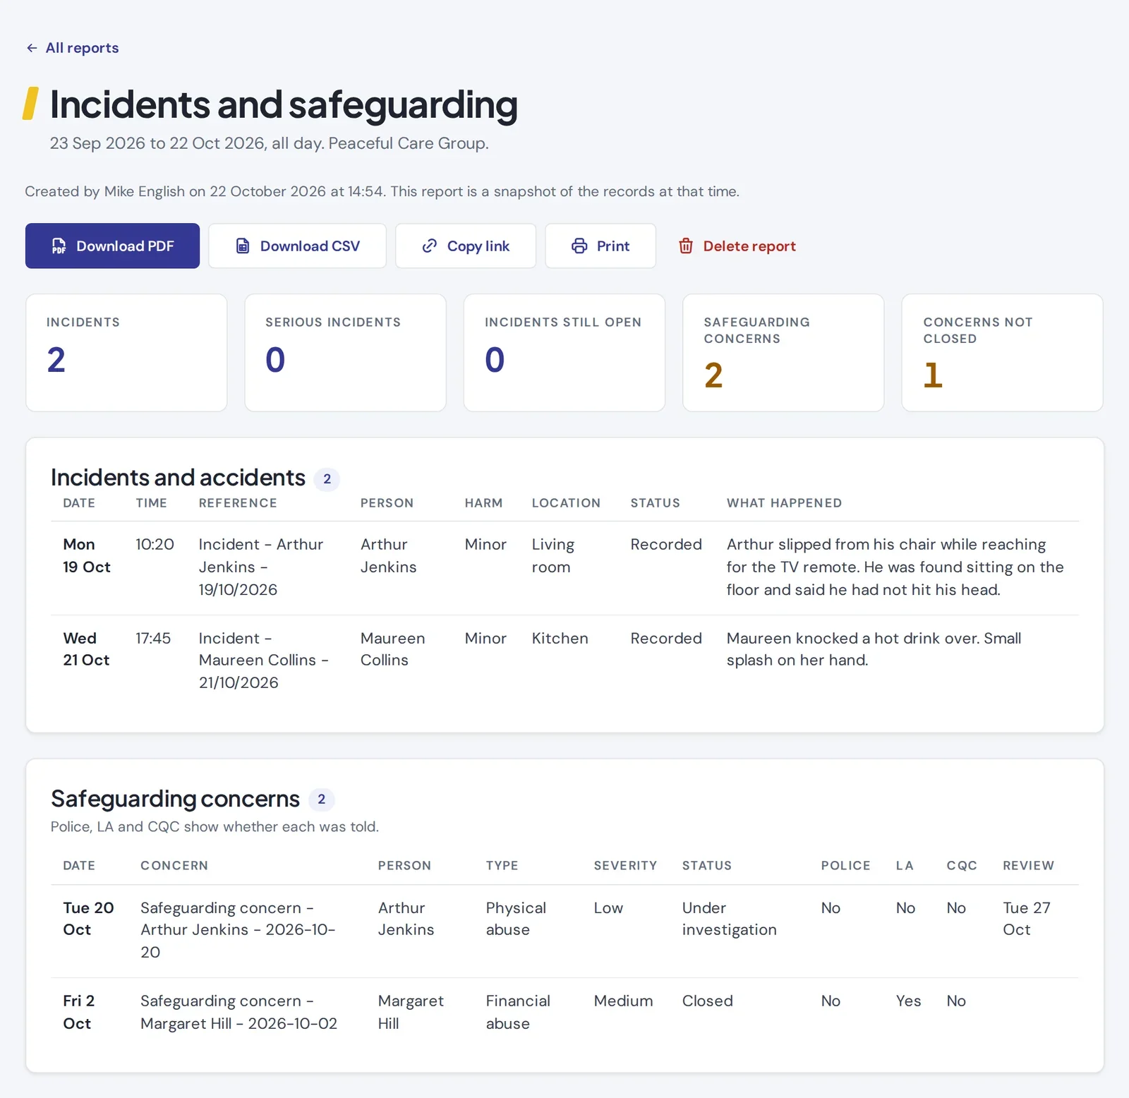Click the SEVERITY column header
Screen dimensions: 1129x1098
[625, 866]
